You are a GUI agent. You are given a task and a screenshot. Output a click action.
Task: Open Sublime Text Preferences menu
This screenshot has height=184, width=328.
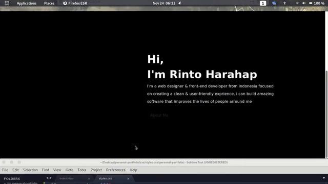(x=115, y=170)
